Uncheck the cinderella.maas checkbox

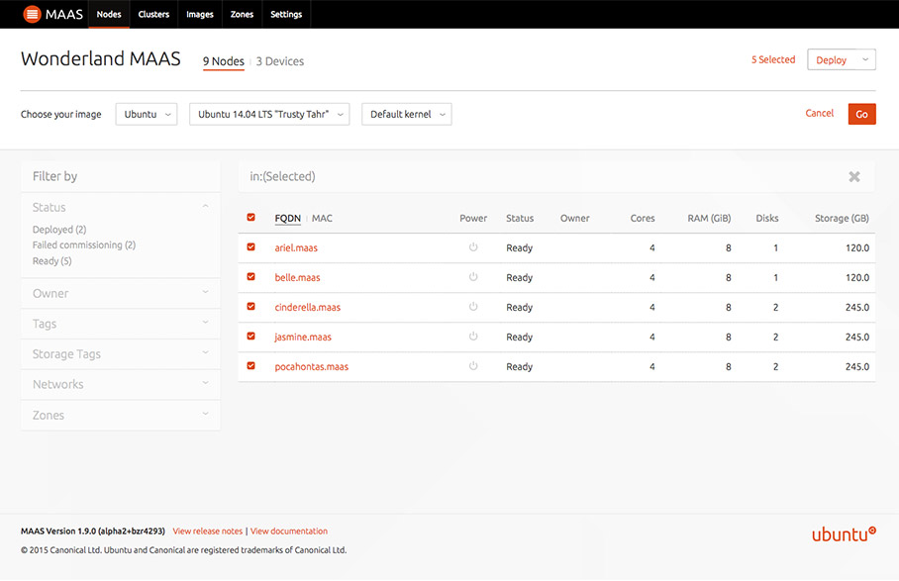coord(251,307)
